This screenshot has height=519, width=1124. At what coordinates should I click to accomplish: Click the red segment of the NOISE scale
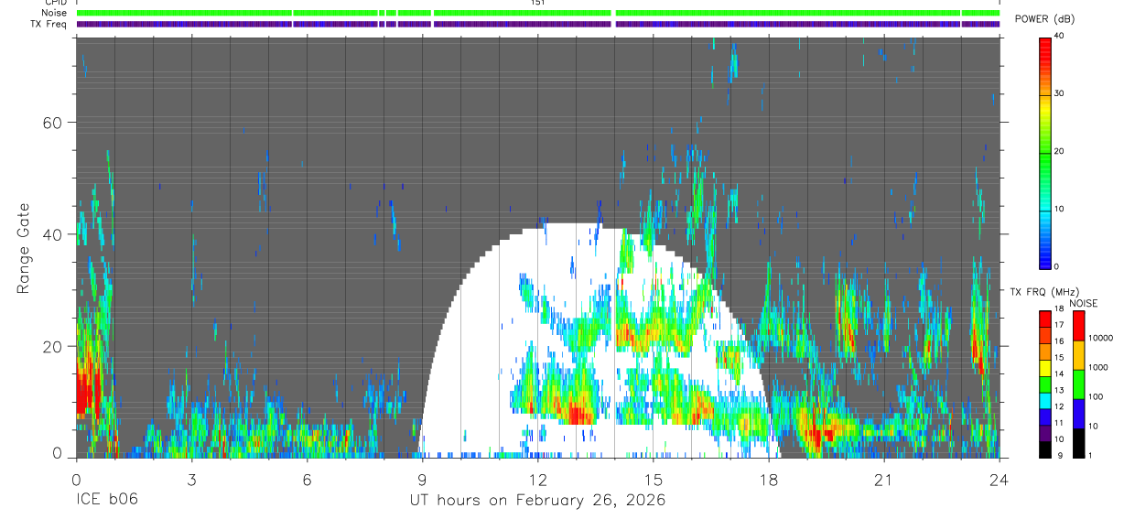tap(1078, 326)
